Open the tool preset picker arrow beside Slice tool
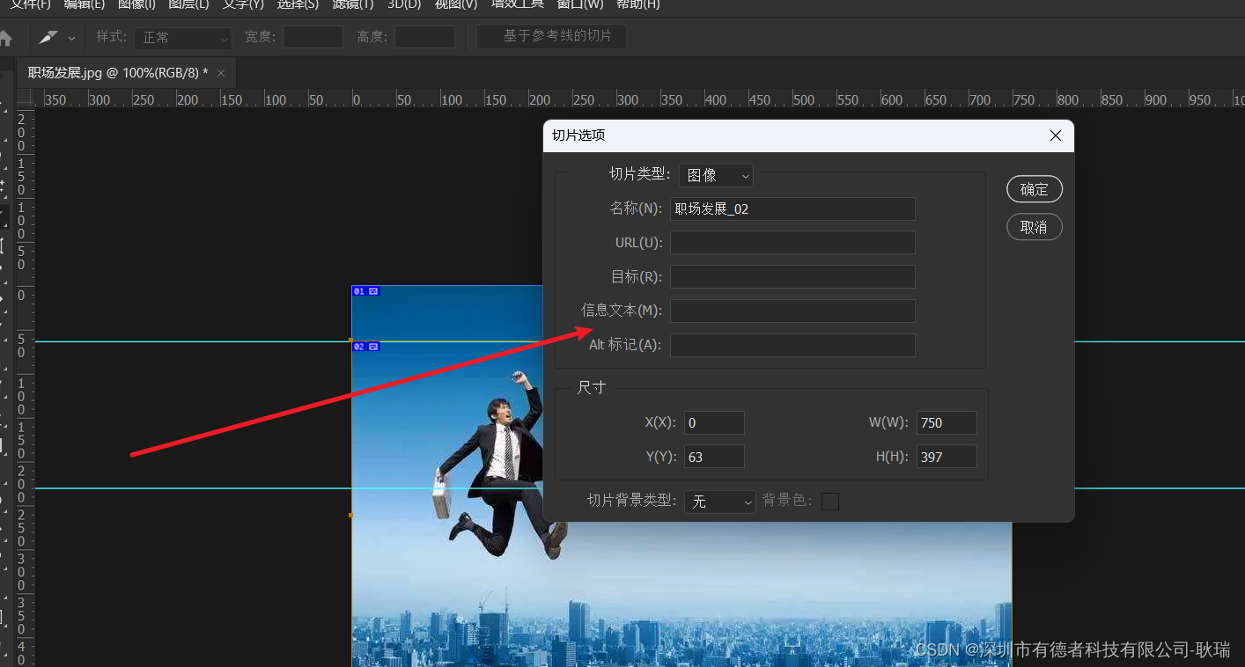This screenshot has height=667, width=1245. click(71, 39)
